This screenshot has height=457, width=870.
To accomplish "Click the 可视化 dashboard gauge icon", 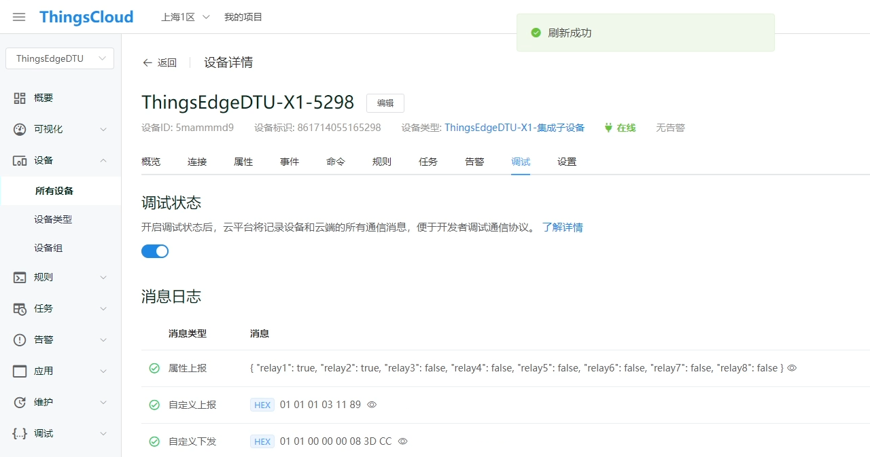I will (20, 129).
